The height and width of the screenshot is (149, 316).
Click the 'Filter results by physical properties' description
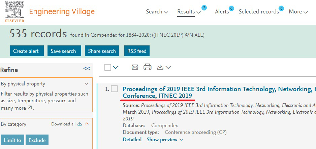(x=44, y=101)
